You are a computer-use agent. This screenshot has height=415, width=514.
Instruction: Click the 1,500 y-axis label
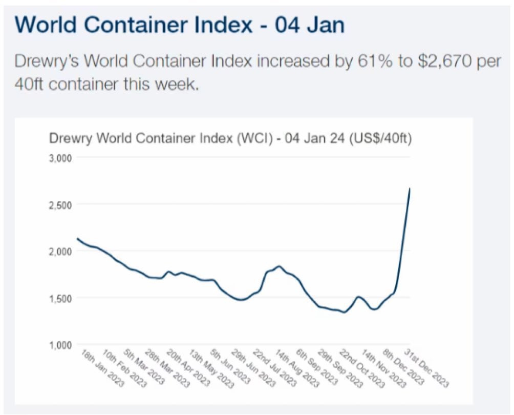click(60, 298)
